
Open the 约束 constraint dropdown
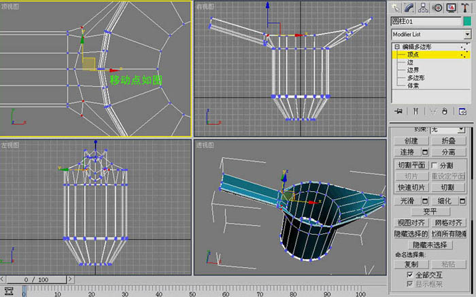coord(462,130)
